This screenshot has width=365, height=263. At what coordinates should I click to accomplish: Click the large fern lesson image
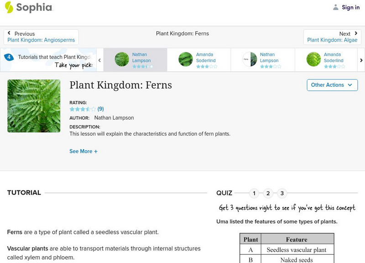(34, 106)
